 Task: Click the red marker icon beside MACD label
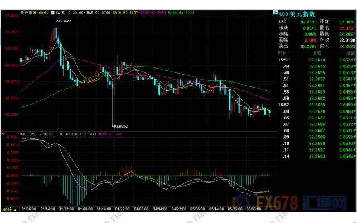3,134
